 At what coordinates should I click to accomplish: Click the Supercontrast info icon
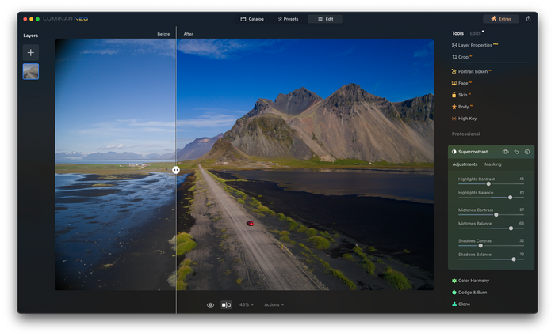(527, 152)
